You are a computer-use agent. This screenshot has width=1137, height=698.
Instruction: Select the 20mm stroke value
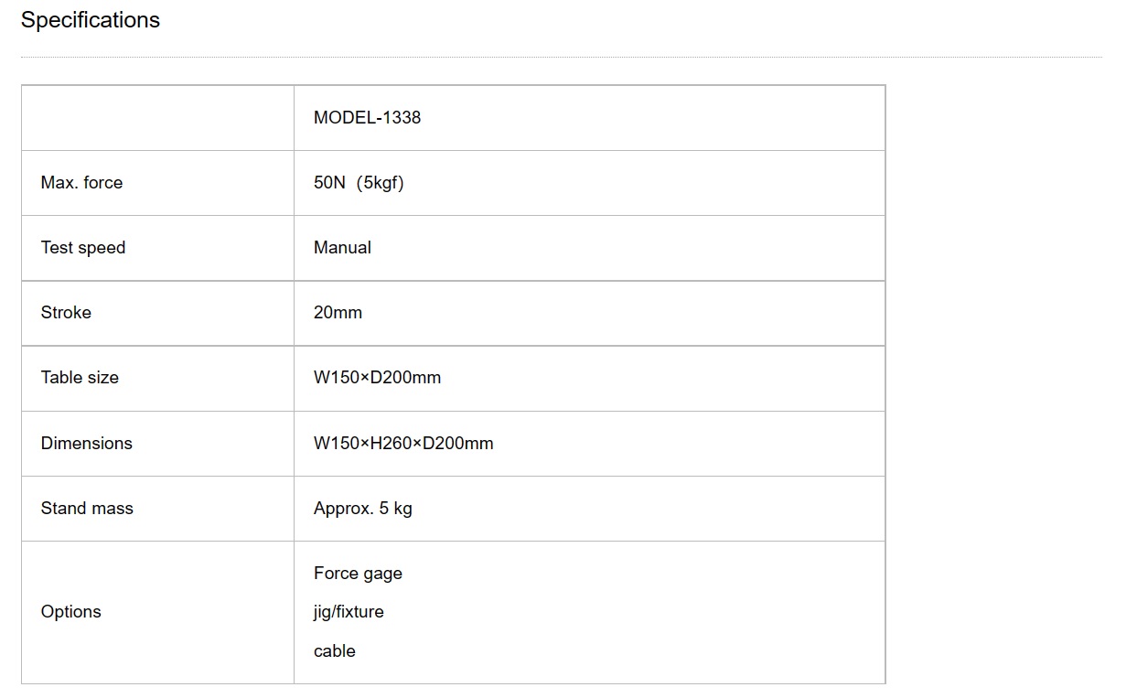click(338, 312)
